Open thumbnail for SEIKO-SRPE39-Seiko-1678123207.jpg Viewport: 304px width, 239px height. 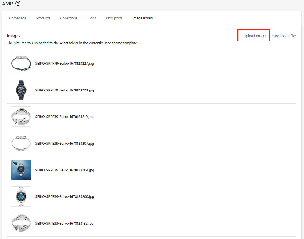[21, 143]
